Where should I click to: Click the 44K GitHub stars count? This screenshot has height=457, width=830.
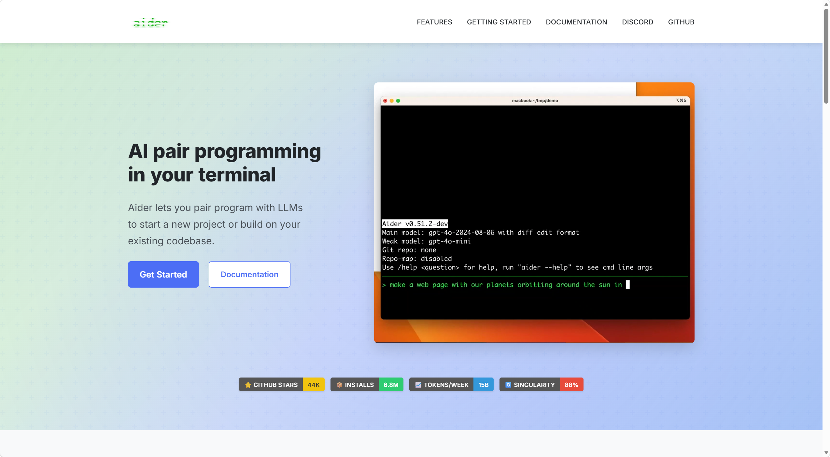pyautogui.click(x=314, y=385)
